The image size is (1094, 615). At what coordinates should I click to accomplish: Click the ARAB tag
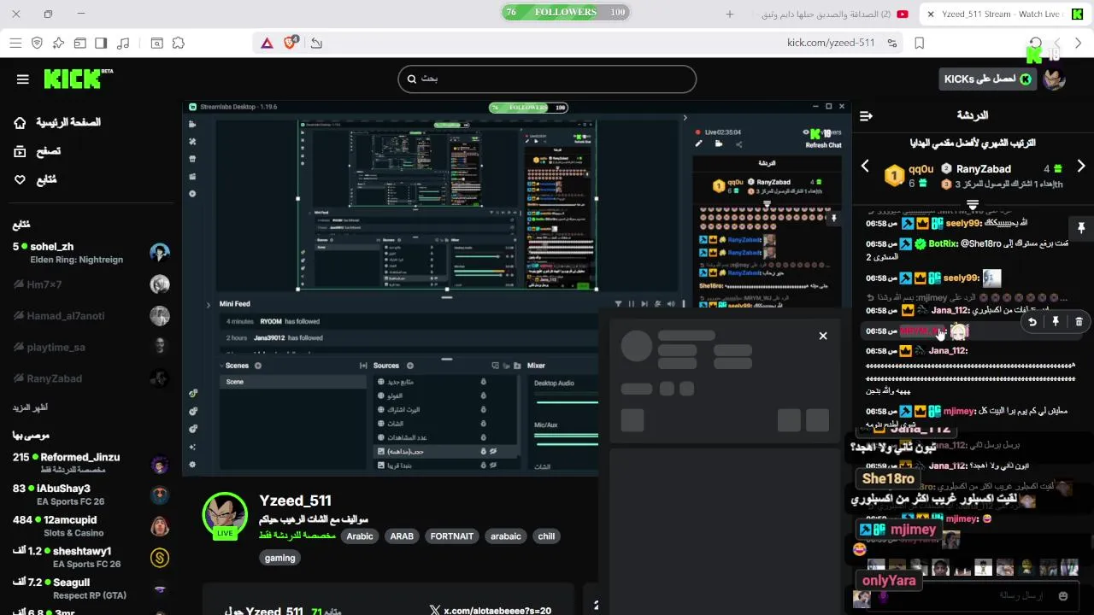402,536
